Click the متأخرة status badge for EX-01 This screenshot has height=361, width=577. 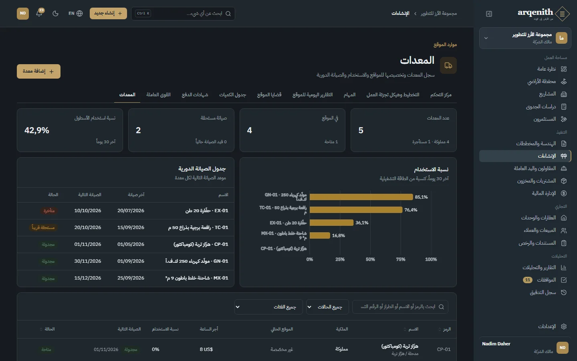[49, 211]
